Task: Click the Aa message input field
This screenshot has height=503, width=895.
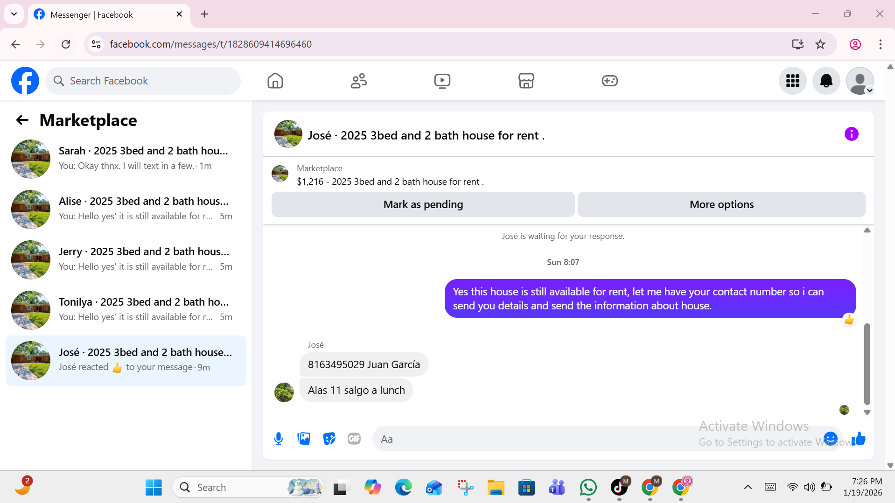Action: (x=597, y=439)
